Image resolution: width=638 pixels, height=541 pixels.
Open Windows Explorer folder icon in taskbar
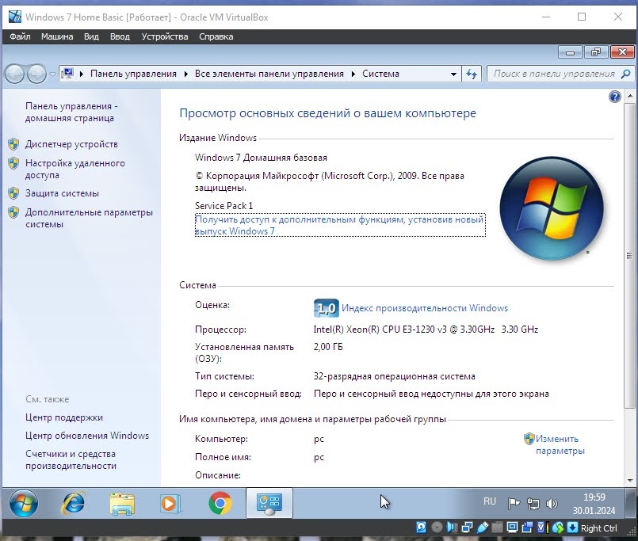122,504
